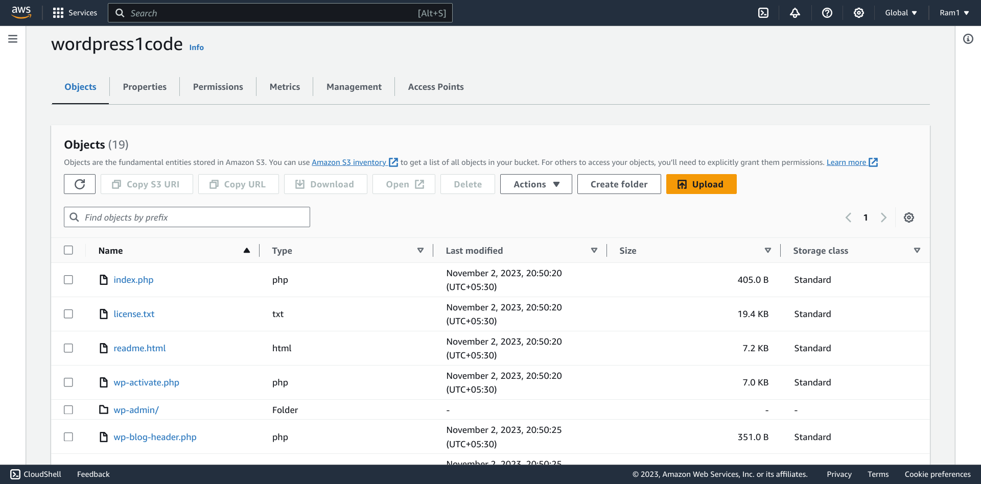Open the info panel icon at right
Image resolution: width=981 pixels, height=484 pixels.
968,39
